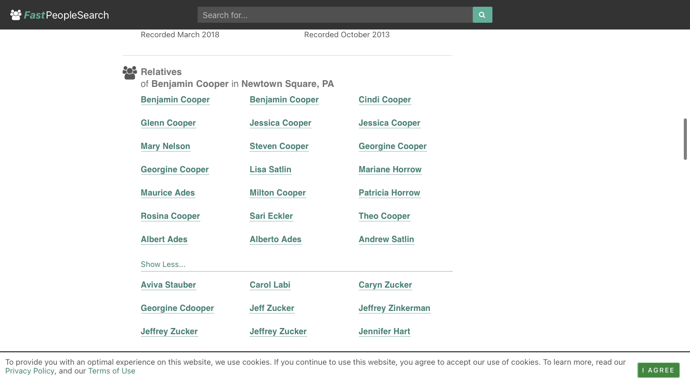This screenshot has height=388, width=690.
Task: Select relative Rosina Cooper
Action: (170, 216)
